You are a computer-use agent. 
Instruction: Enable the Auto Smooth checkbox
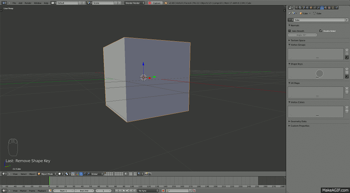[x=290, y=31]
